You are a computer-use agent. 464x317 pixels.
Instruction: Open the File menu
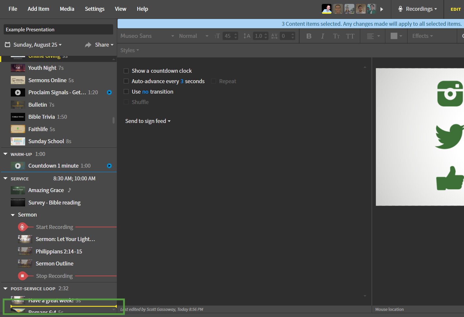click(13, 9)
